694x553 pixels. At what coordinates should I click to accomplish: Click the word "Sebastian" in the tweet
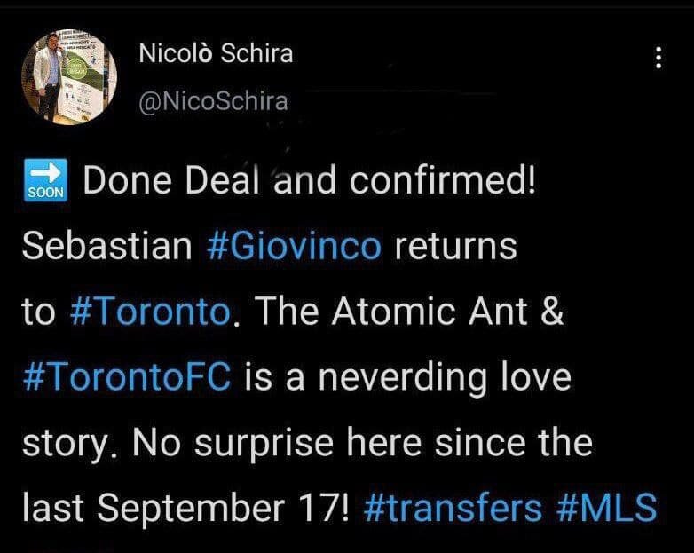(106, 246)
